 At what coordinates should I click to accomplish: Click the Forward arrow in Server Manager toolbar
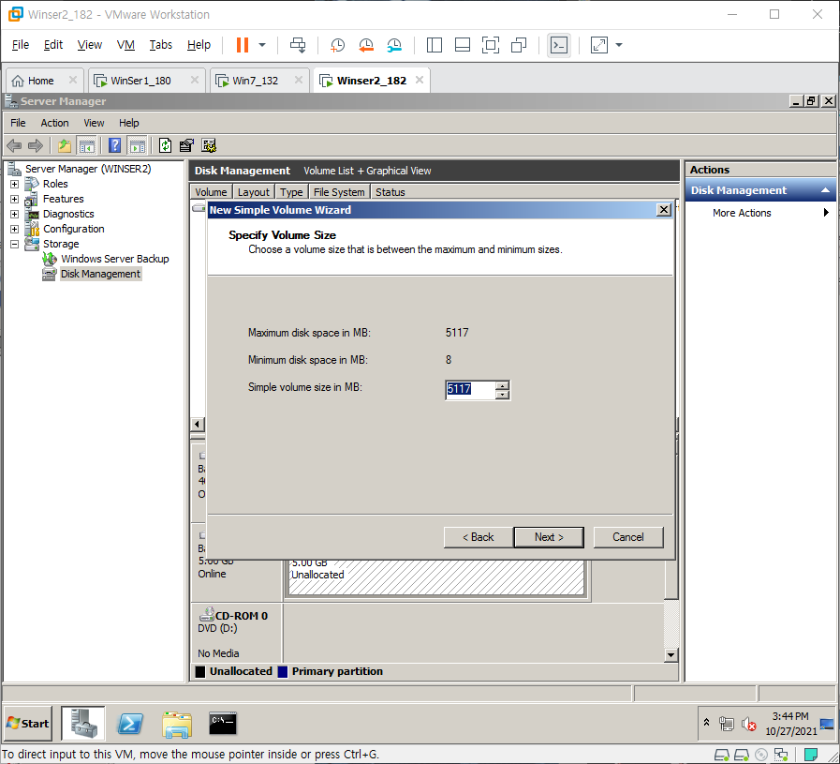(x=36, y=145)
